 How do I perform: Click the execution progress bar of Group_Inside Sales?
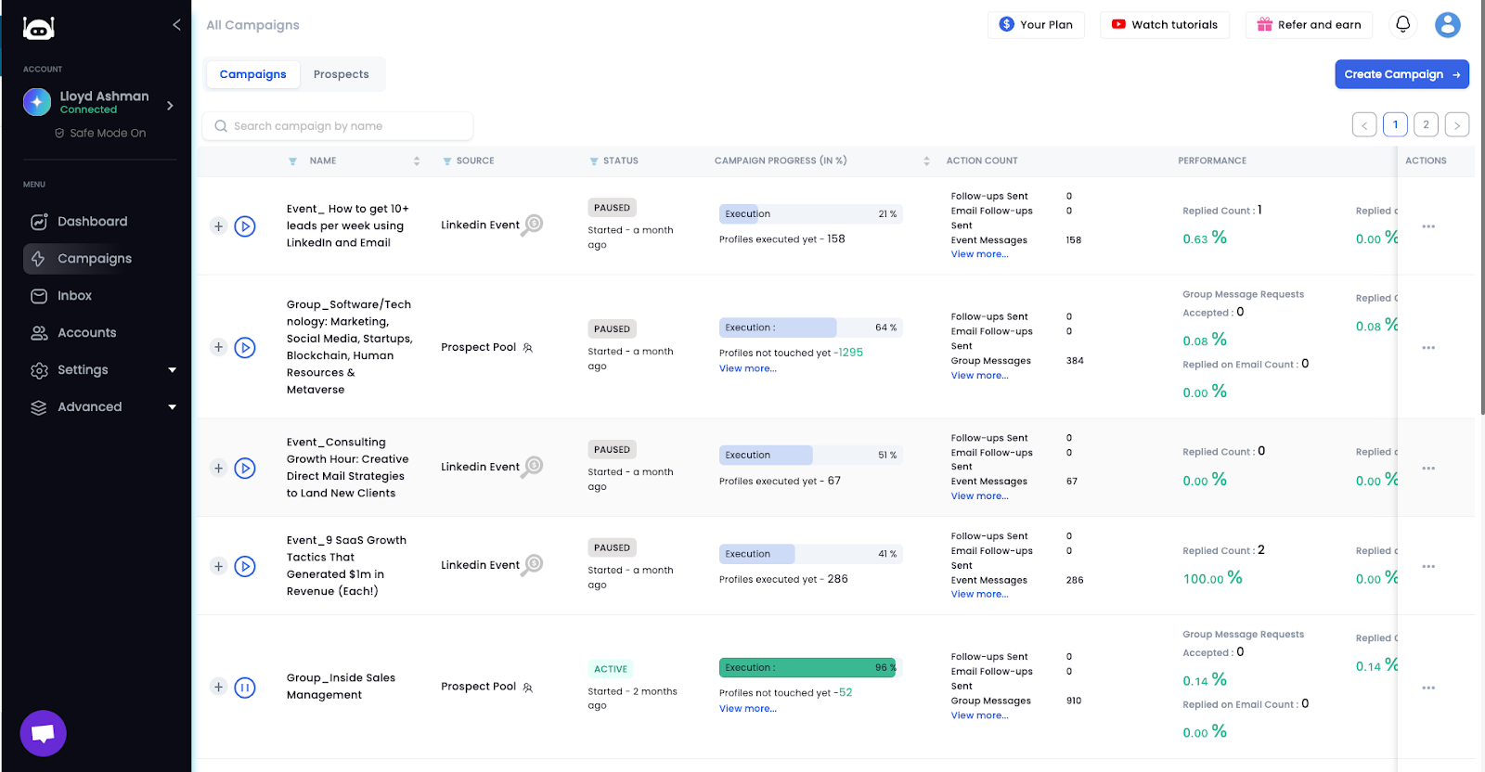click(x=807, y=668)
